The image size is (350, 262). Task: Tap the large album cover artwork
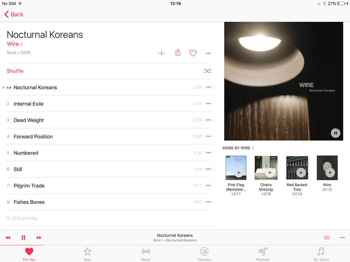click(284, 81)
